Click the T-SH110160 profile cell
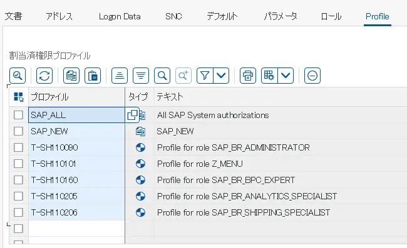This screenshot has width=407, height=248. point(76,180)
